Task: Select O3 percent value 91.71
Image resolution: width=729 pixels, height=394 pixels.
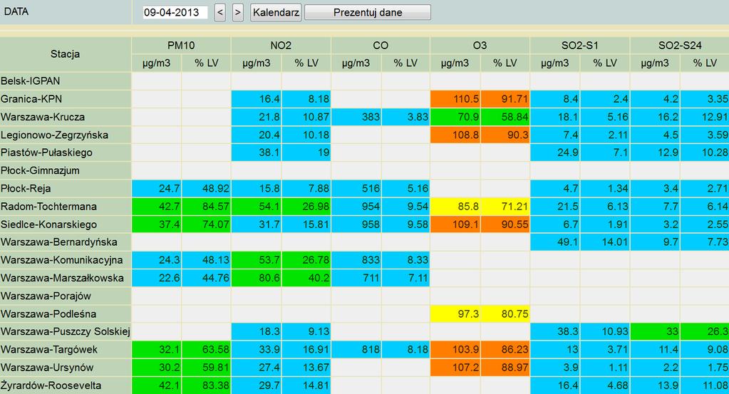Action: tap(505, 99)
